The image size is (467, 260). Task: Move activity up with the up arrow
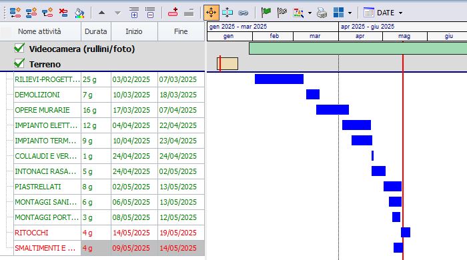pos(101,13)
